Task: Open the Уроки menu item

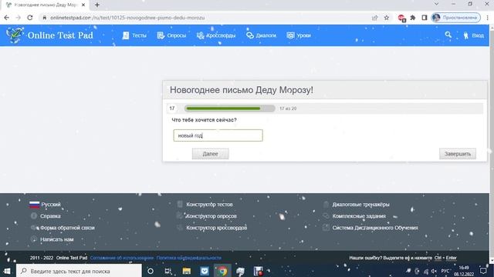Action: click(299, 35)
